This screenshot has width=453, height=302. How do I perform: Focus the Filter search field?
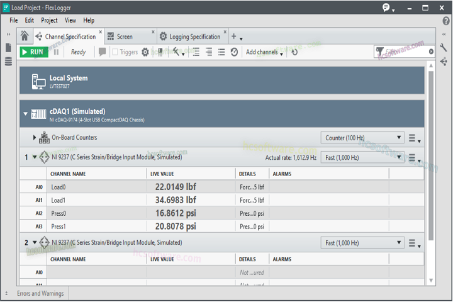pos(405,52)
